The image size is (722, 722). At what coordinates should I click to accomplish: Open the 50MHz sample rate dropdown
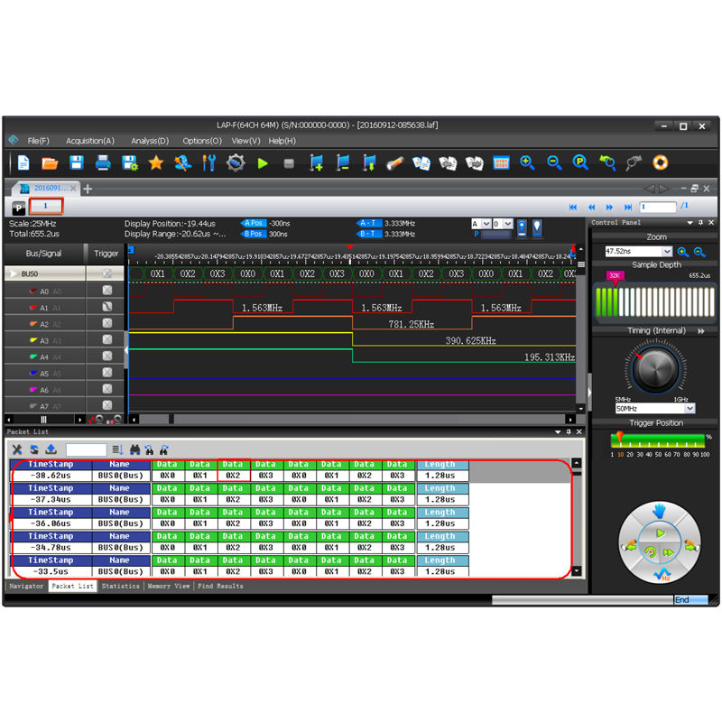pos(690,409)
